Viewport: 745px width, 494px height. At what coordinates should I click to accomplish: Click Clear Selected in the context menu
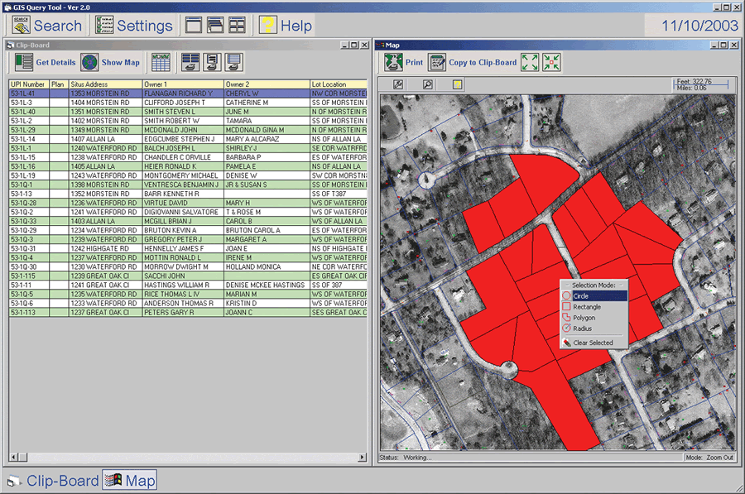594,343
